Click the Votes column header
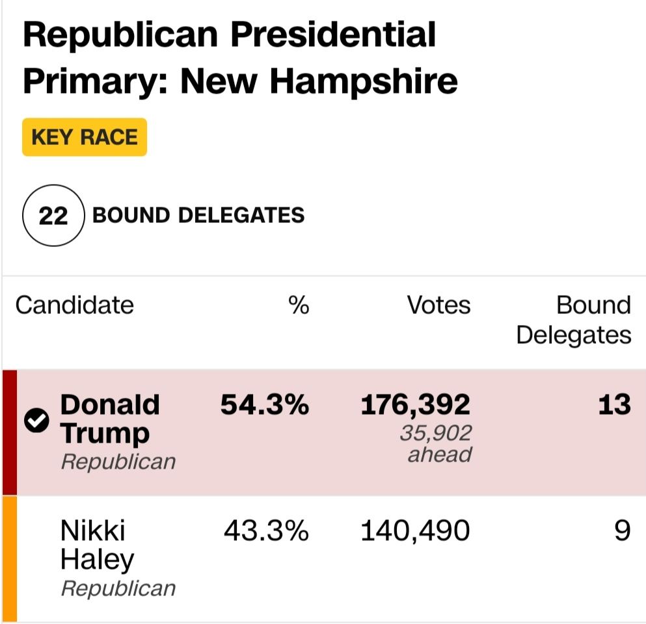Viewport: 646px width, 624px height. pos(438,305)
